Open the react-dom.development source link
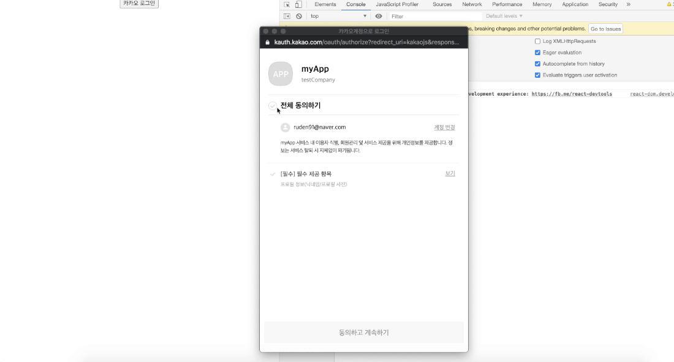This screenshot has height=362, width=674. pyautogui.click(x=652, y=94)
